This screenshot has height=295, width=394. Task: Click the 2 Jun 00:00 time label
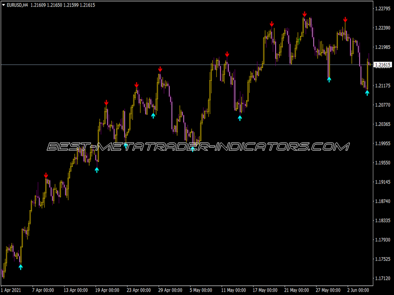[x=358, y=290]
